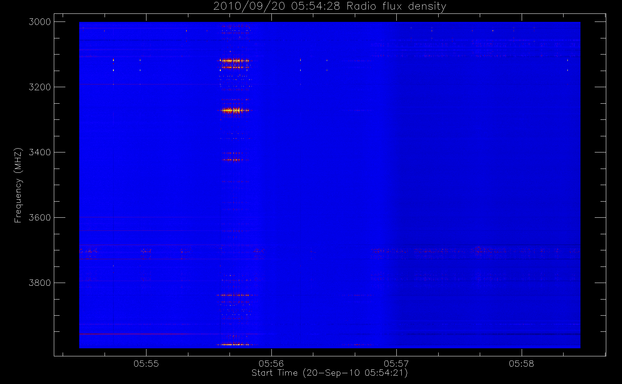
Task: Click the 3400 frequency tick label
Action: 40,152
